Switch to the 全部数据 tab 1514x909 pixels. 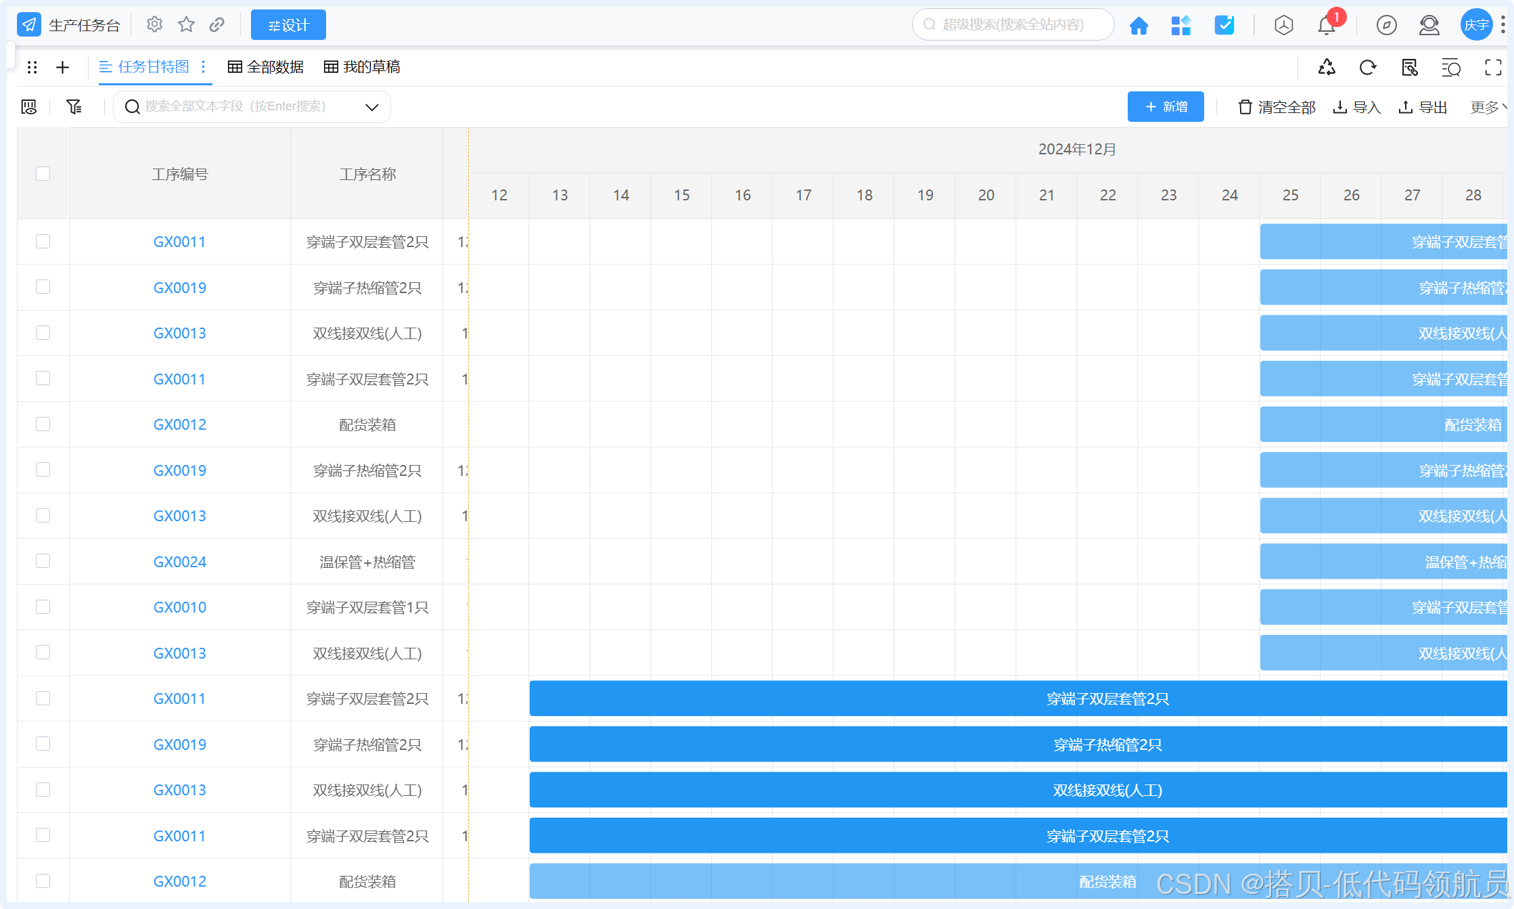click(x=266, y=67)
